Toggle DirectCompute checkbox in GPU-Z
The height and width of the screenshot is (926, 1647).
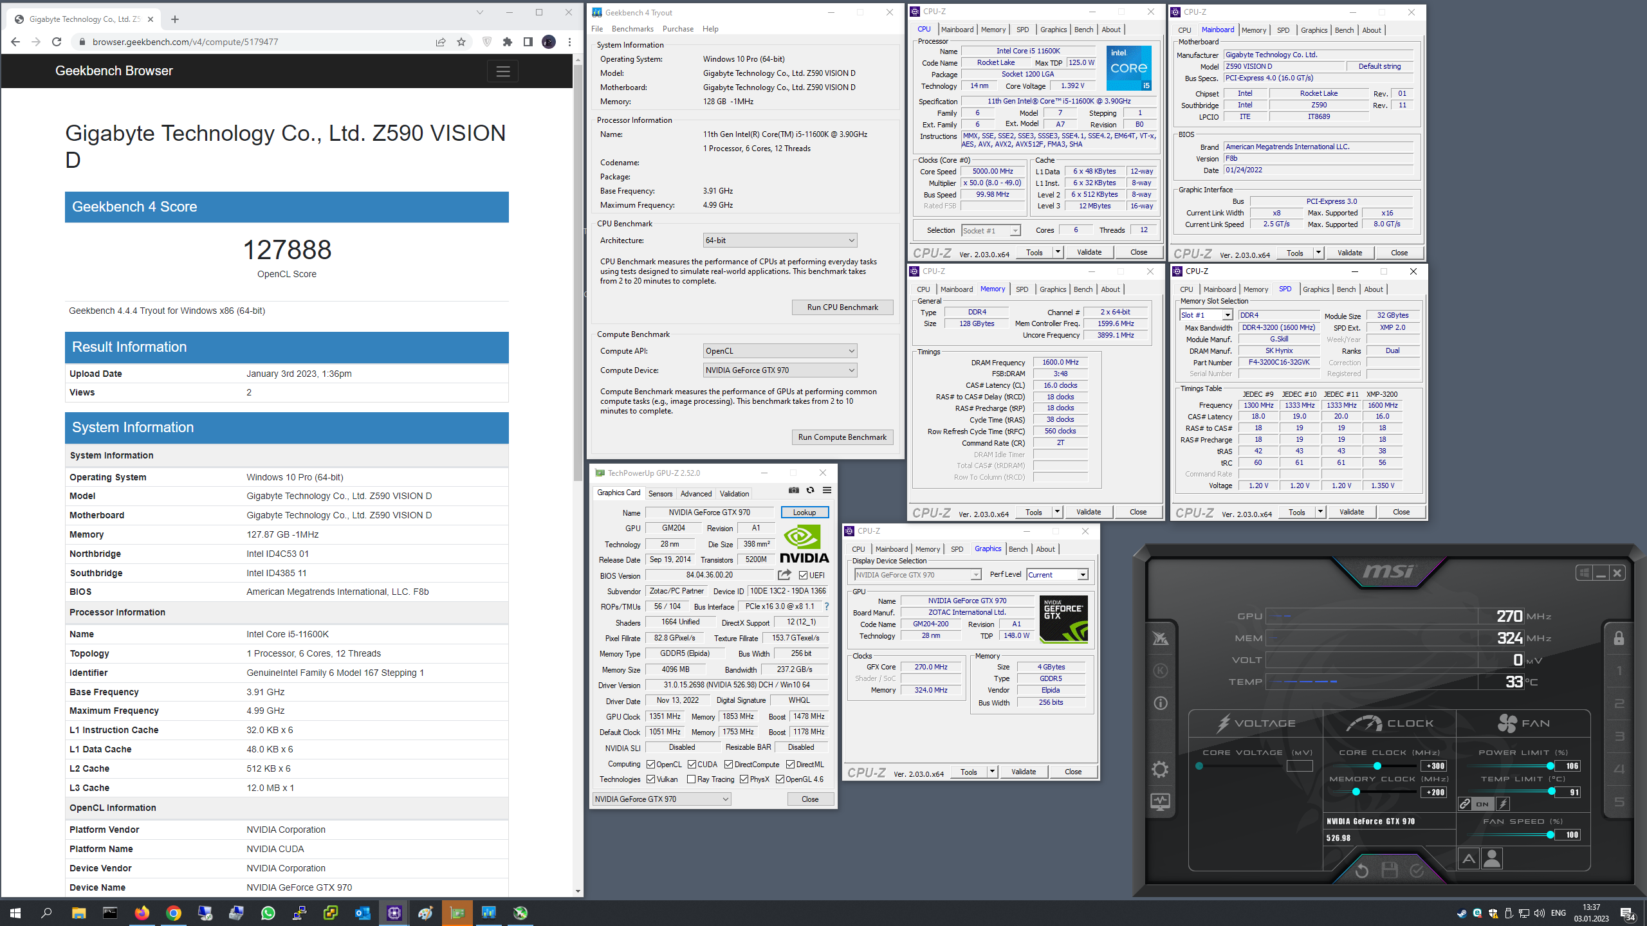728,765
